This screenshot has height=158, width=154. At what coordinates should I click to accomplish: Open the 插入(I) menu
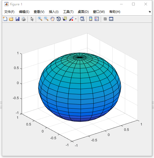click(x=53, y=12)
